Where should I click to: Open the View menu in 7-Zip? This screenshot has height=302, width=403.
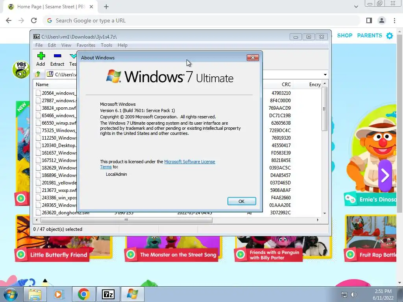(66, 45)
